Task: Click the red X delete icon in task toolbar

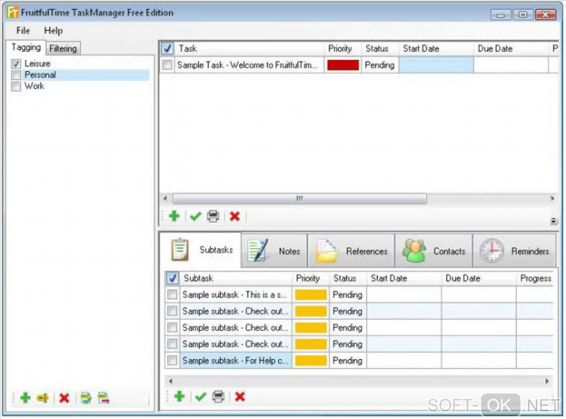Action: 235,216
